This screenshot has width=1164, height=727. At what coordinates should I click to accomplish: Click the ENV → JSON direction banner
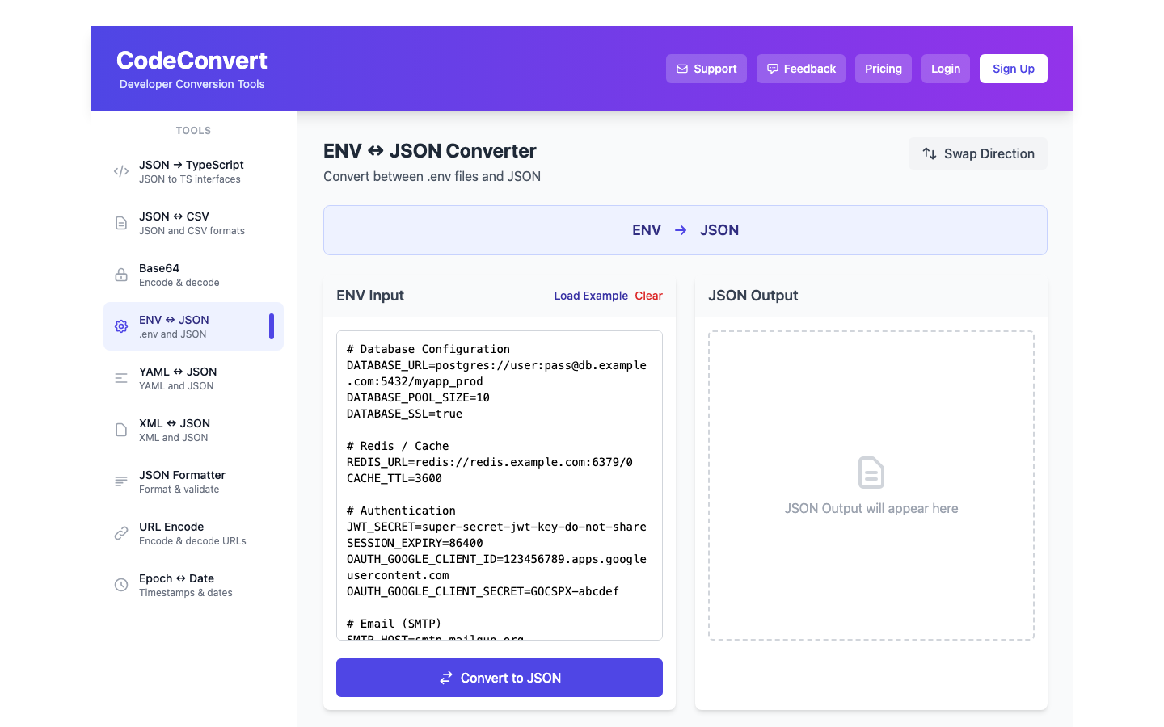[x=685, y=230]
